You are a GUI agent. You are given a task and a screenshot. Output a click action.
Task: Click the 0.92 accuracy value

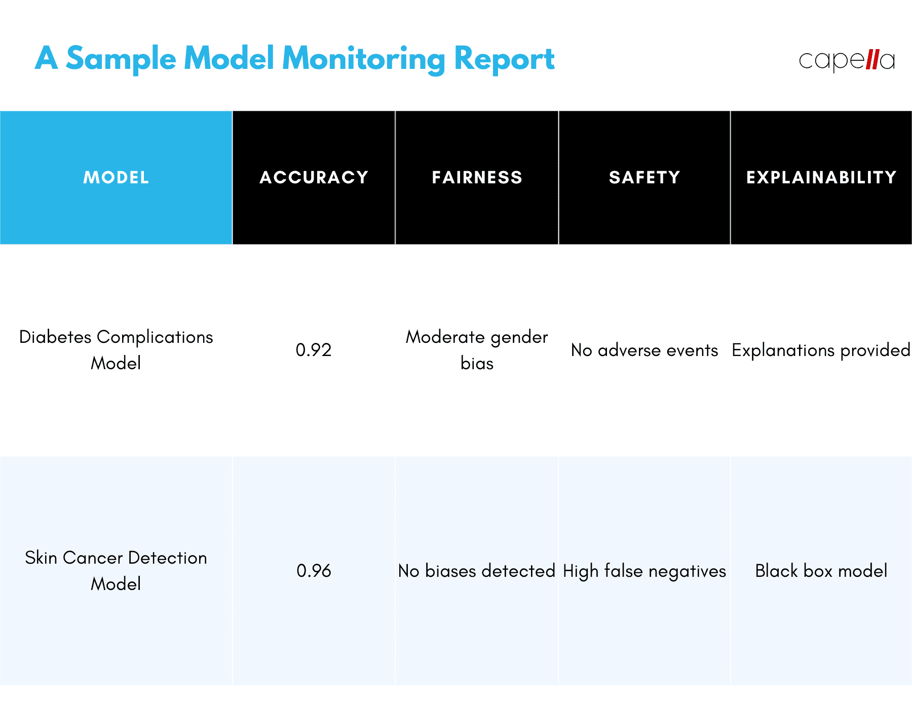click(x=314, y=350)
